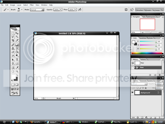Image resolution: width=165 pixels, height=124 pixels.
Task: Pick color from the spectrum ramp
Action: tap(147, 53)
